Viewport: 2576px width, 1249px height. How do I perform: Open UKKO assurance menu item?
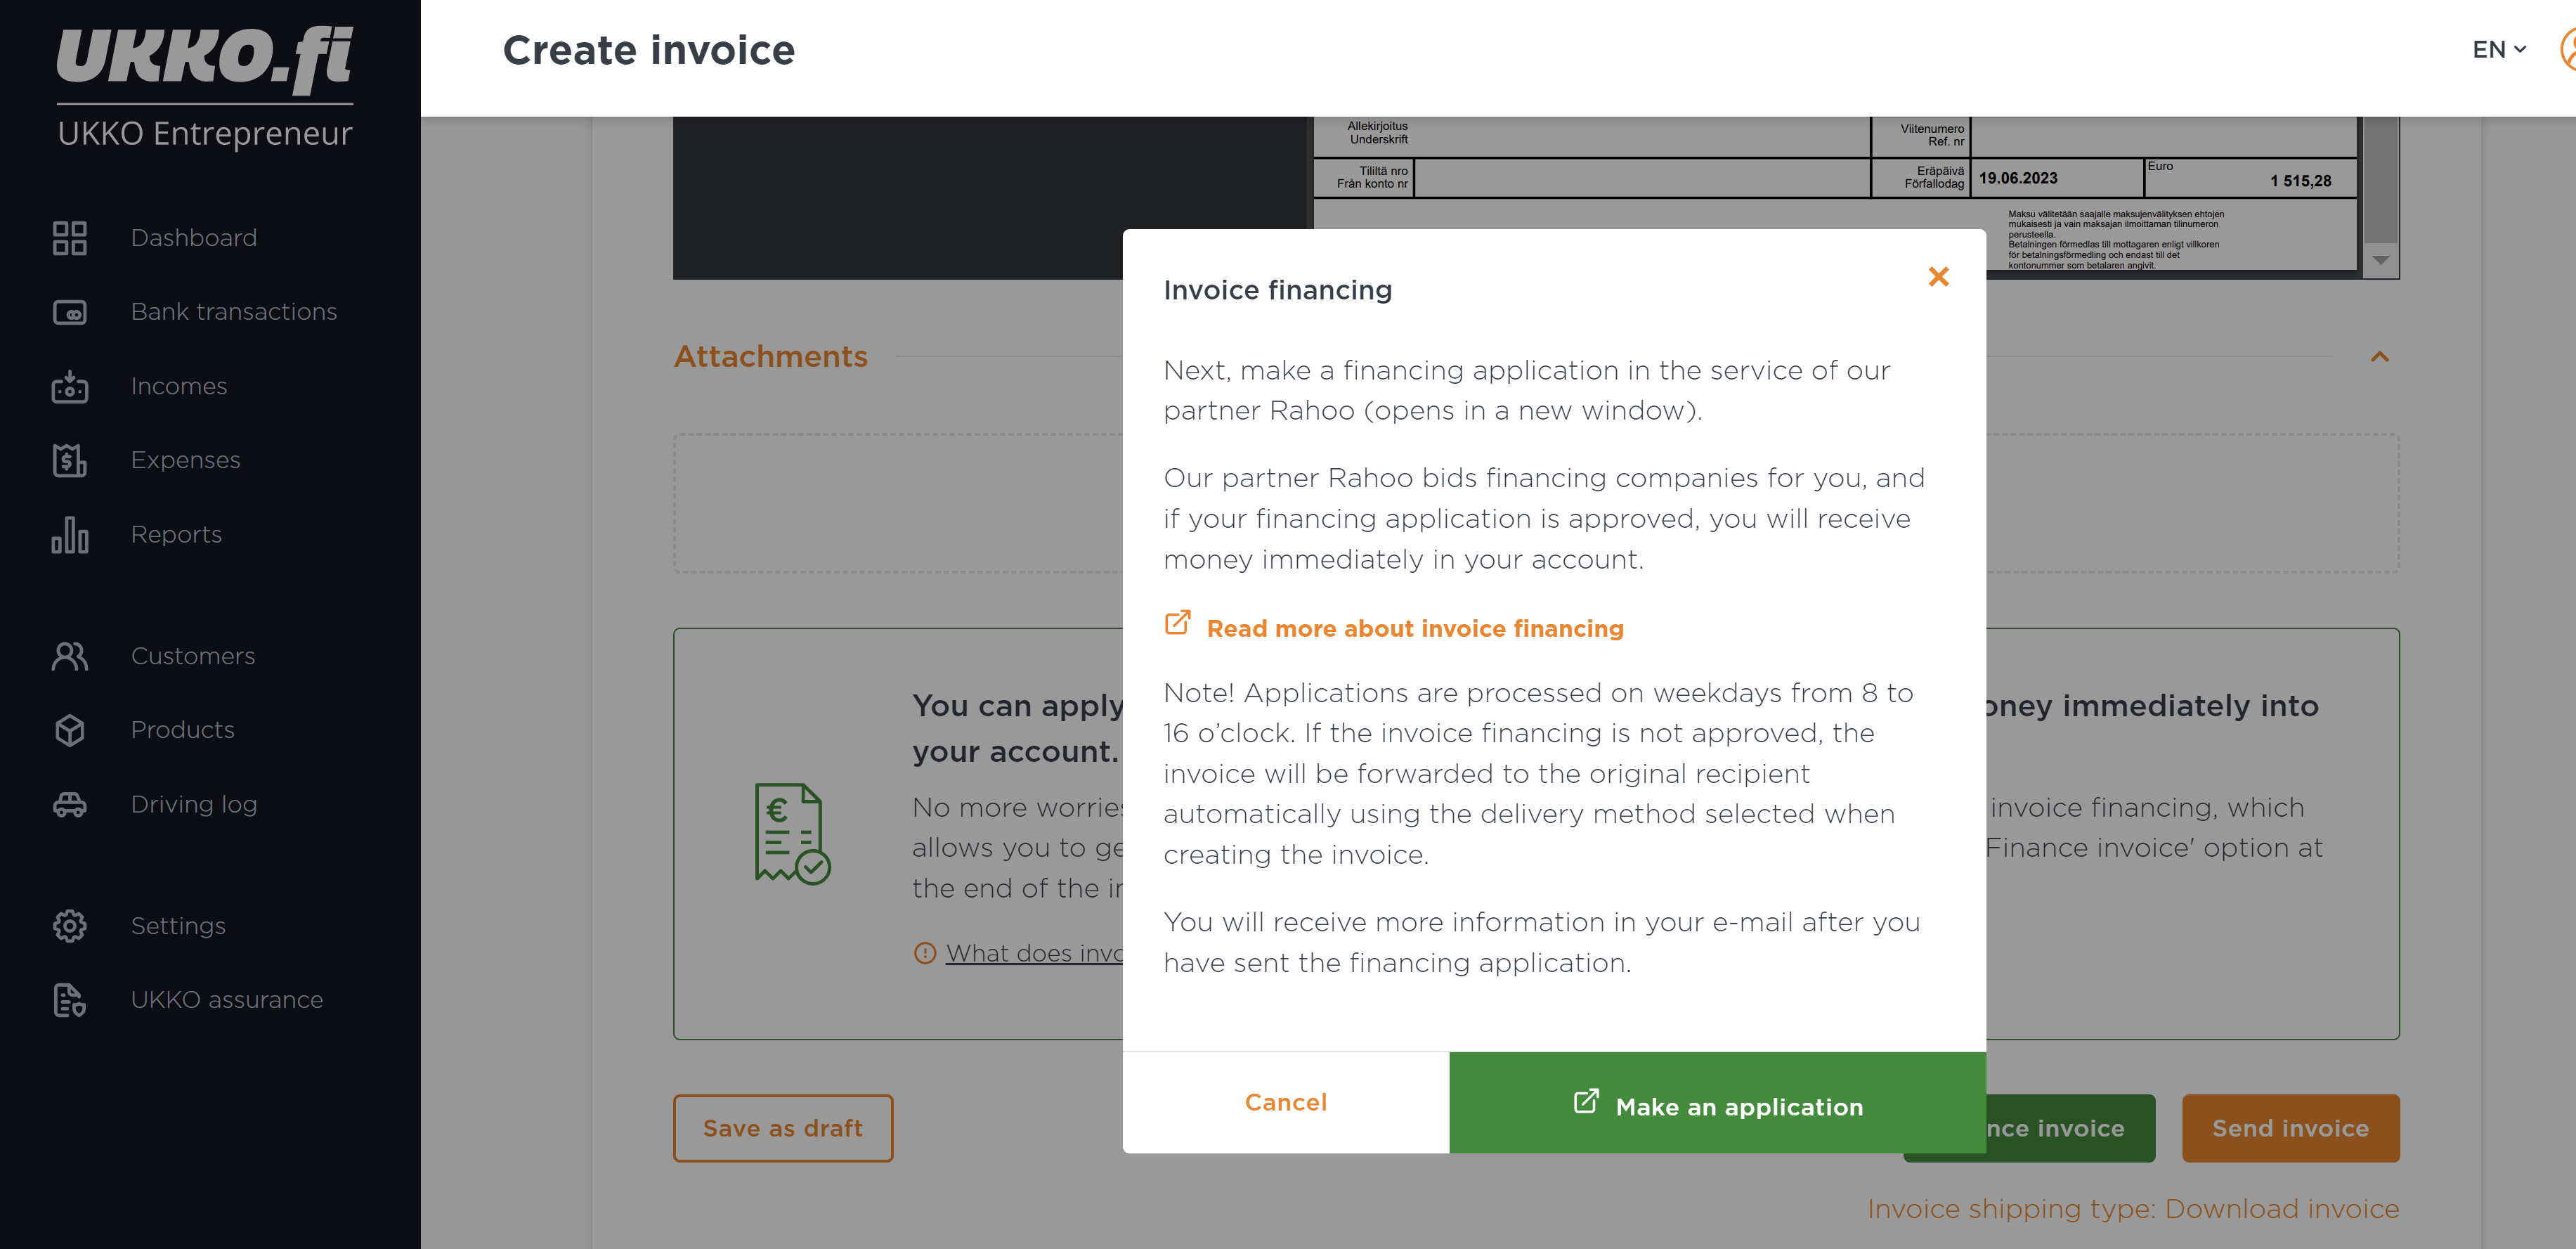227,1000
